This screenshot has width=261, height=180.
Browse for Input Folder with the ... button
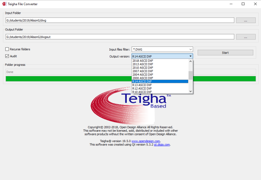(x=246, y=20)
